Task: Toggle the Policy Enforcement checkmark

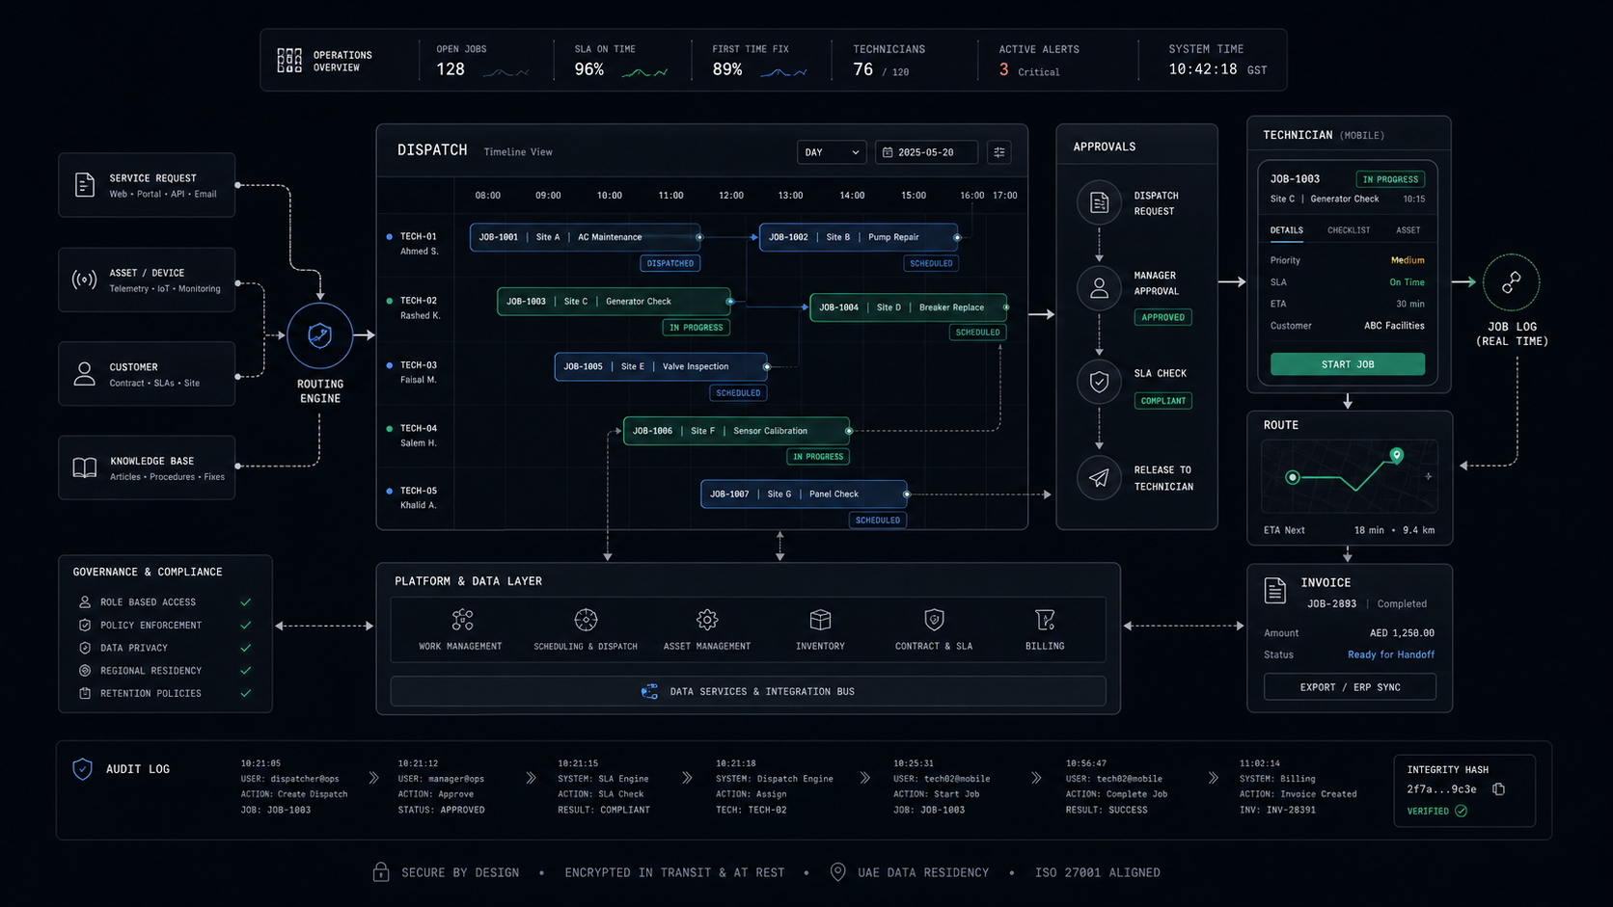Action: pos(246,626)
